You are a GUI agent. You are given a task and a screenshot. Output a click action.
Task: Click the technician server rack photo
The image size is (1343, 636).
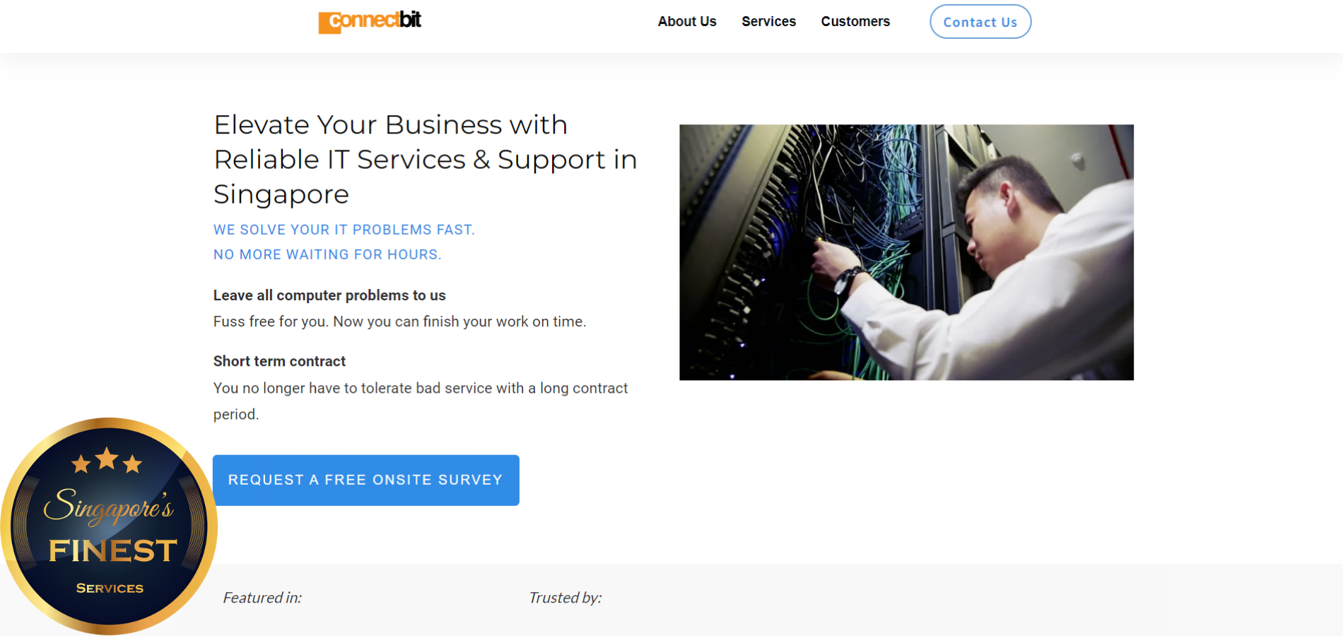pyautogui.click(x=906, y=252)
